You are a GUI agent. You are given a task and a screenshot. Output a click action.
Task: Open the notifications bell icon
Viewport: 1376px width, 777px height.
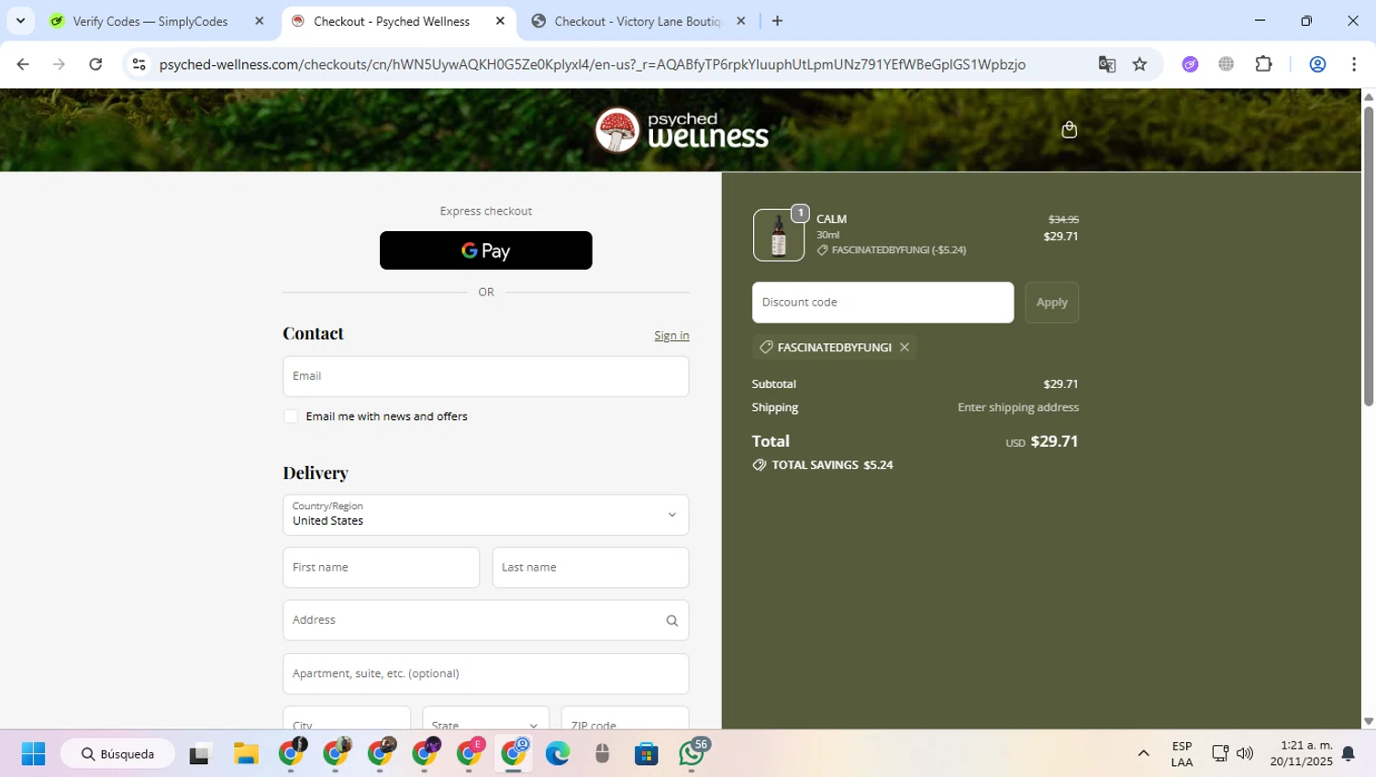pyautogui.click(x=1348, y=754)
